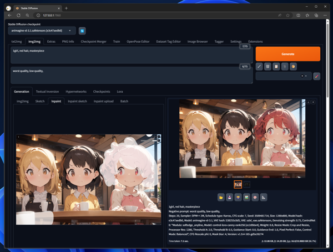Show the Textual Inversion tab
Screen dimensions: 333x252
[x=47, y=92]
